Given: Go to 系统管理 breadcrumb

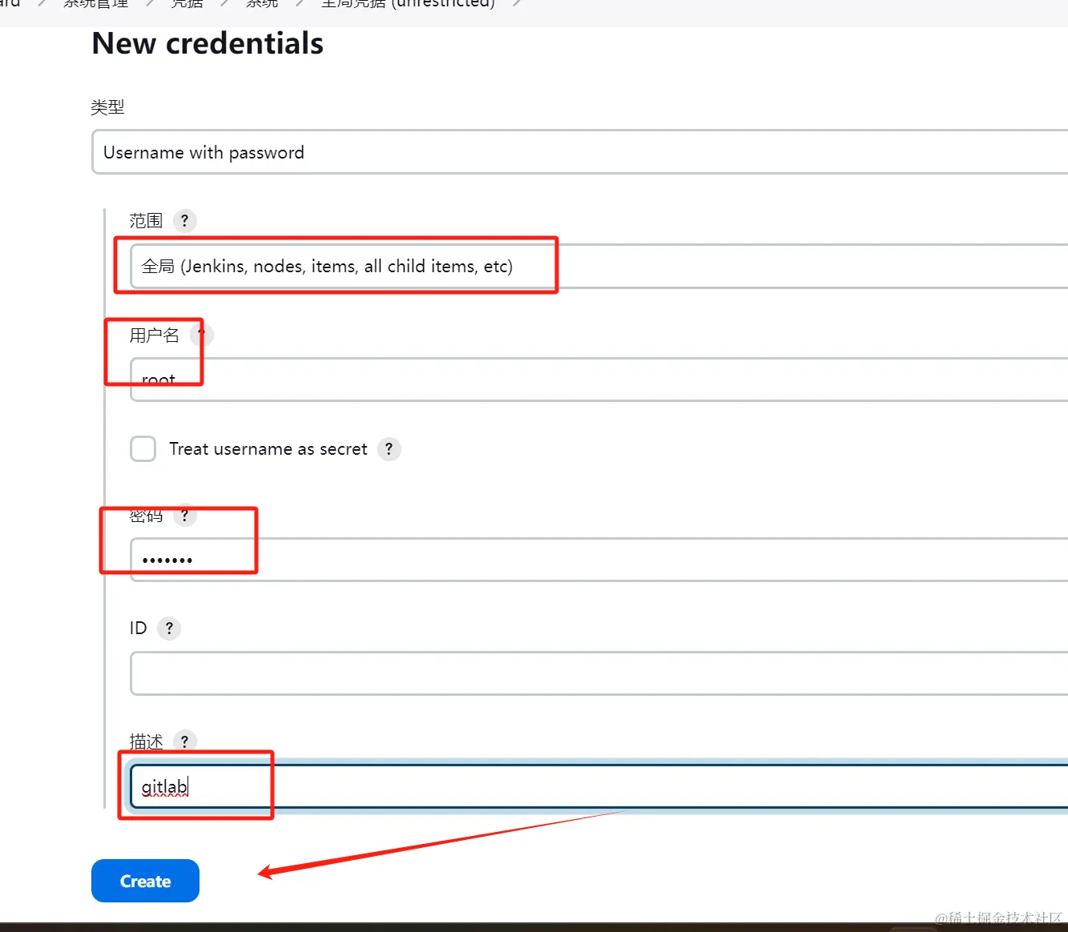Looking at the screenshot, I should coord(95,4).
